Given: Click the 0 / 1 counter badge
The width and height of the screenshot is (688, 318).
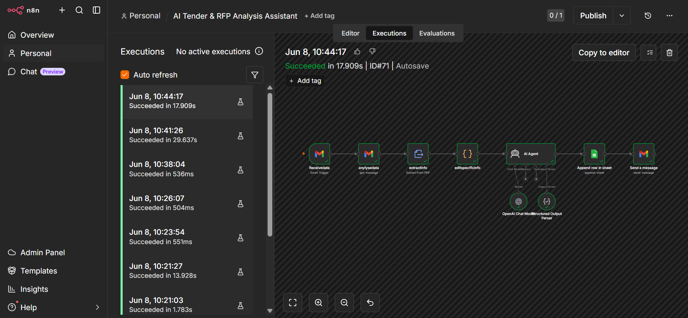Looking at the screenshot, I should (x=556, y=15).
